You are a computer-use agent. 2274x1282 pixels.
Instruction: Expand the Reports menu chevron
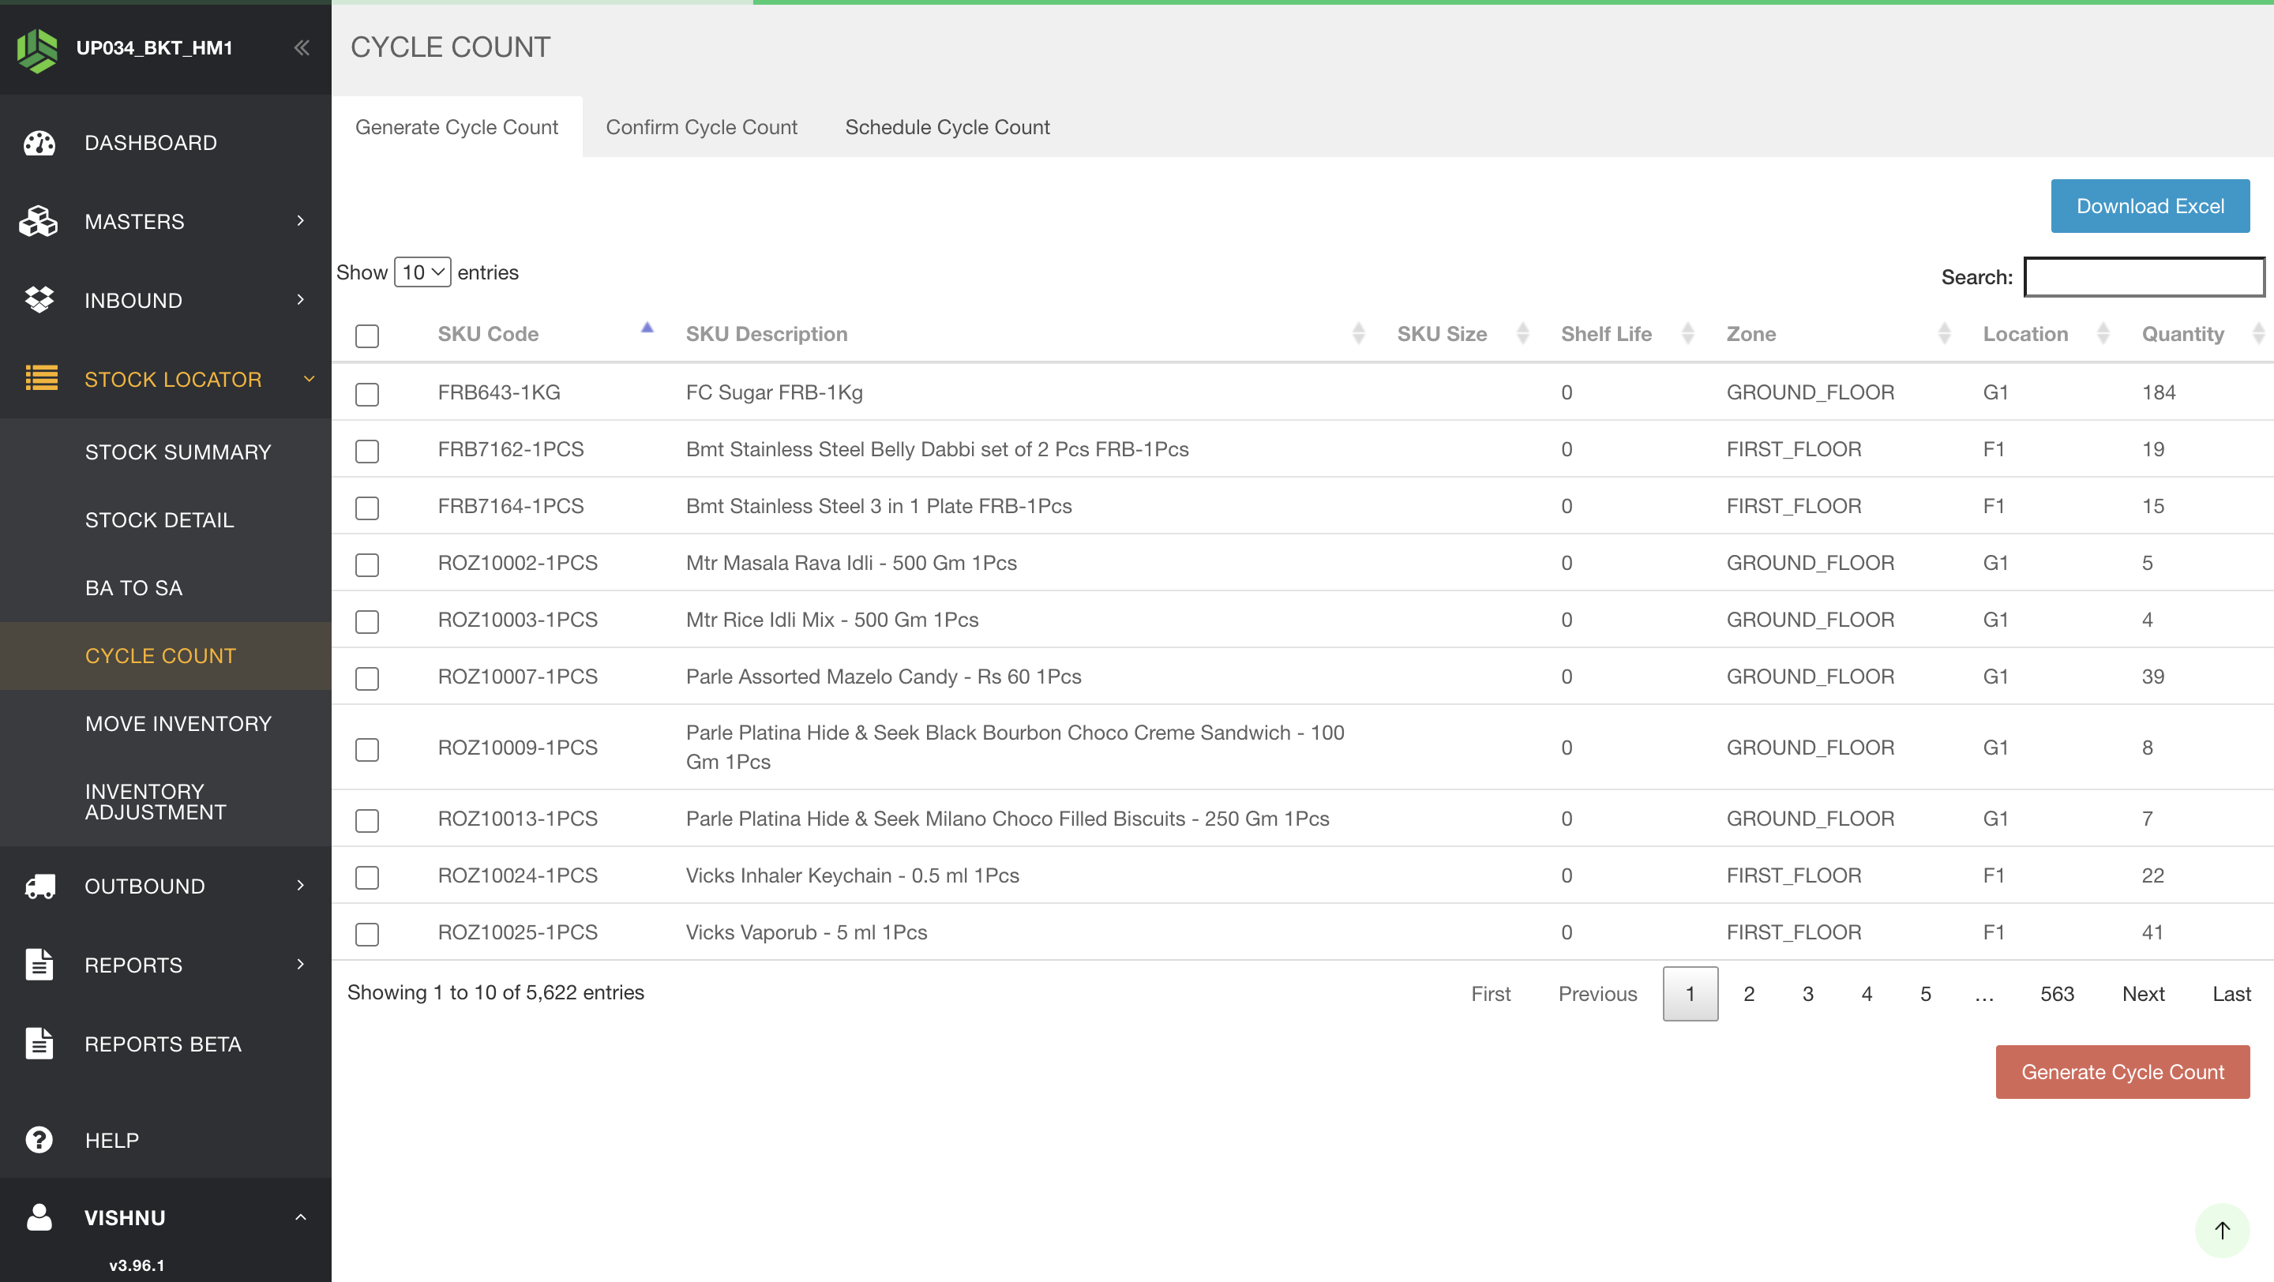300,964
